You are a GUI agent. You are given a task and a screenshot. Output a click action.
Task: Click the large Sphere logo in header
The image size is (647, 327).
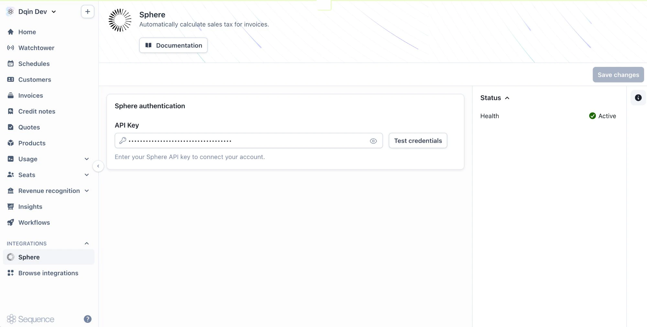point(120,20)
